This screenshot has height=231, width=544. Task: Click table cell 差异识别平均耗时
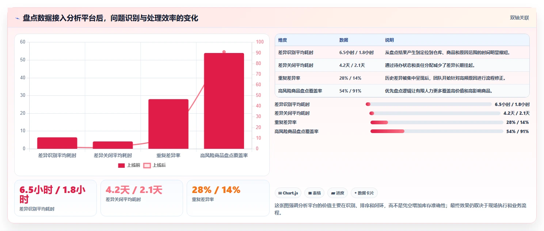[296, 53]
